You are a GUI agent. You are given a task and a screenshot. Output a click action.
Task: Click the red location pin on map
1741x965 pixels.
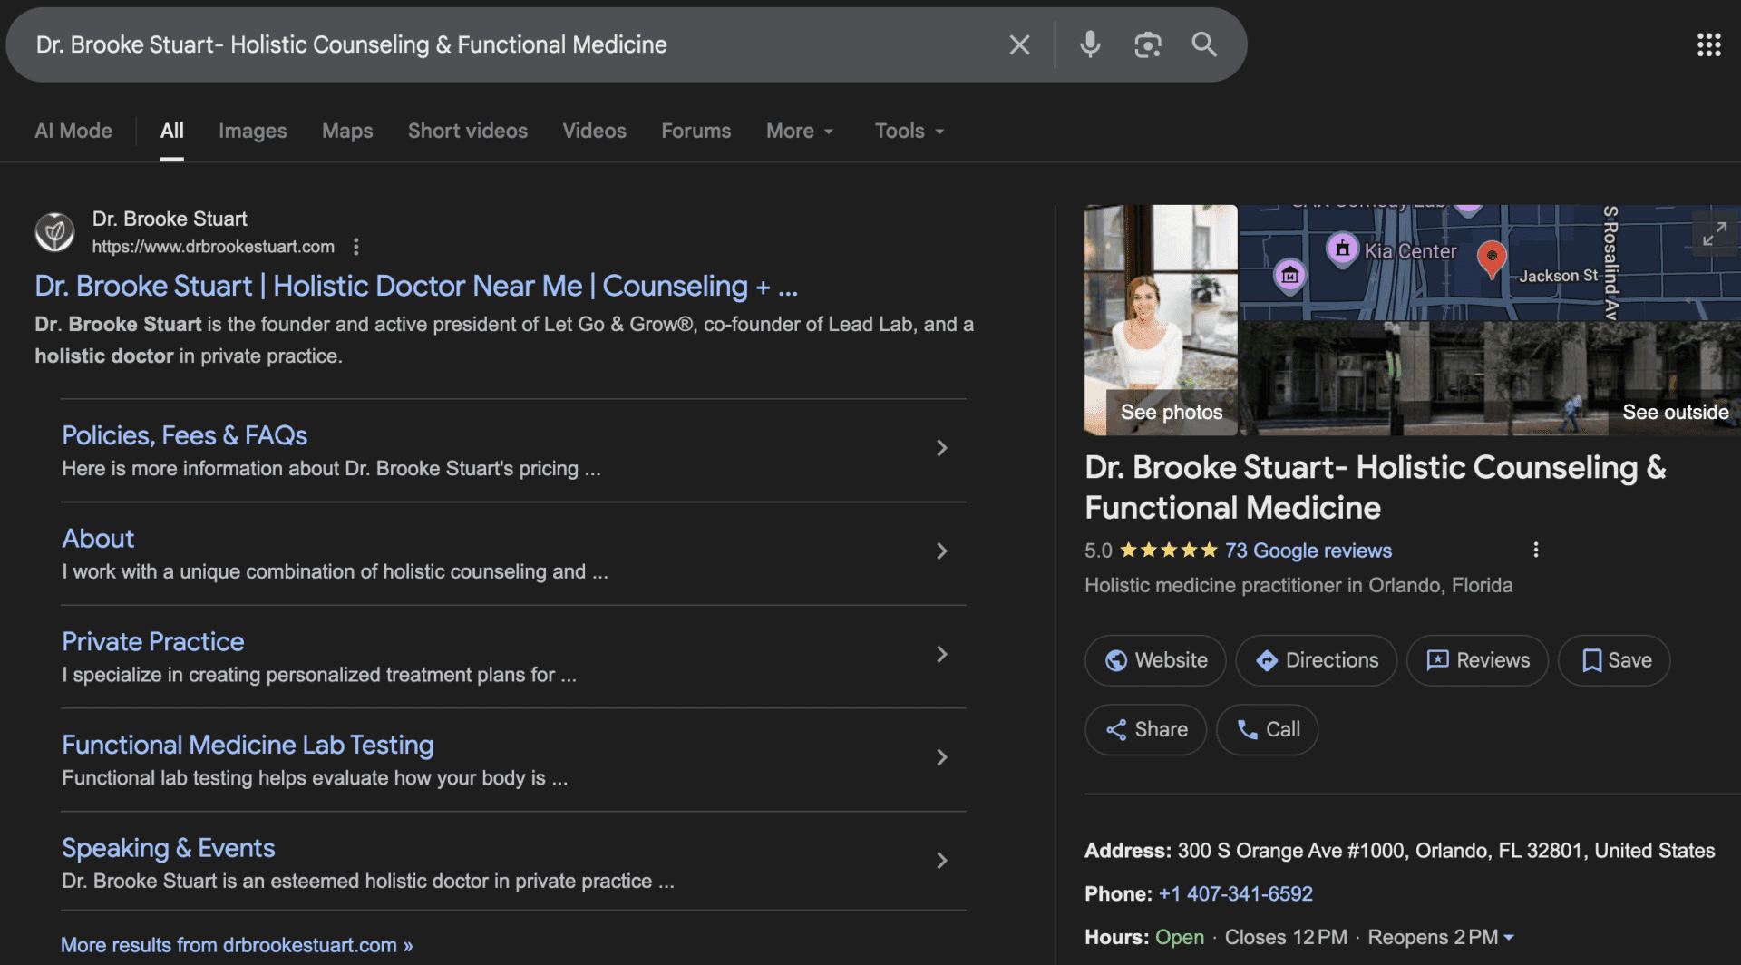(1492, 258)
